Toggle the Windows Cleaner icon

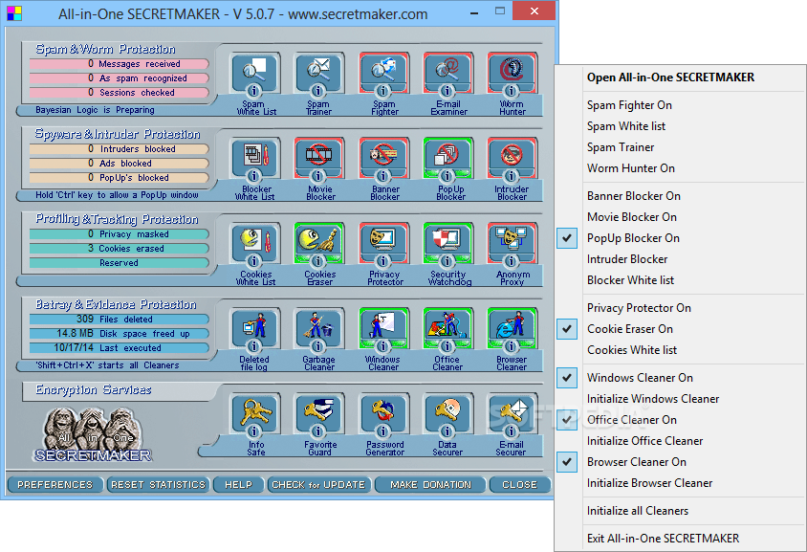[384, 329]
